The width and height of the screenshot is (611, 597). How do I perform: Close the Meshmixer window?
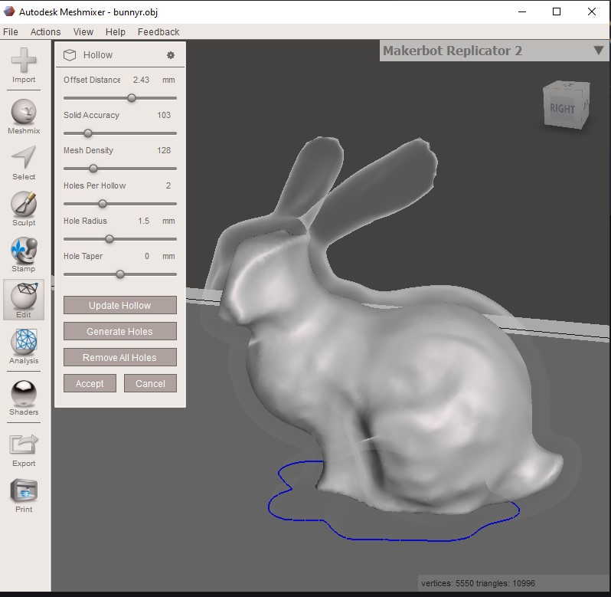pyautogui.click(x=592, y=11)
